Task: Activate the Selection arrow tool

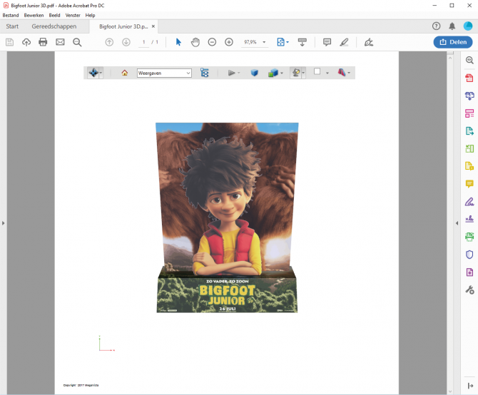Action: pos(178,42)
